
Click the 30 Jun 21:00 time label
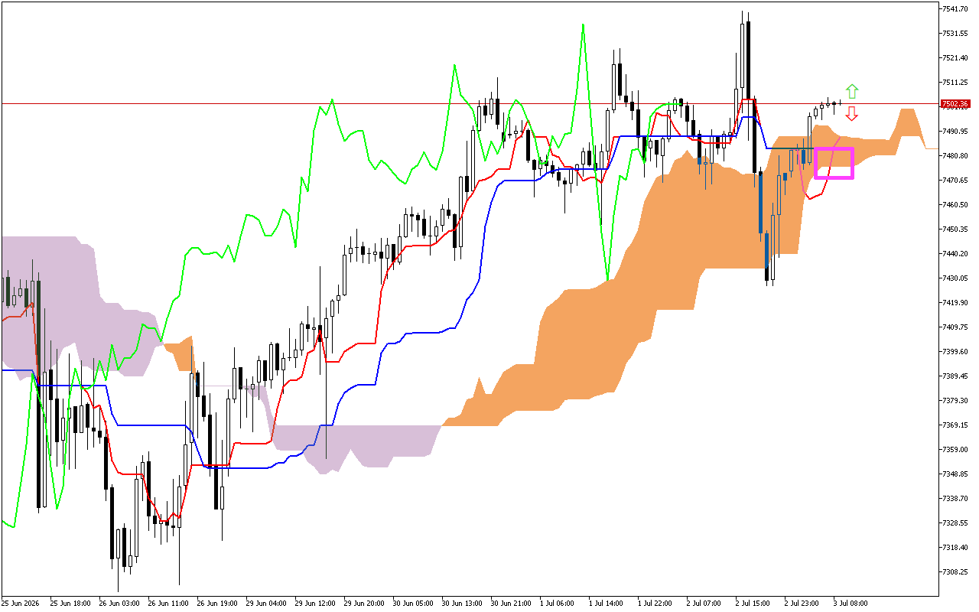coord(511,603)
